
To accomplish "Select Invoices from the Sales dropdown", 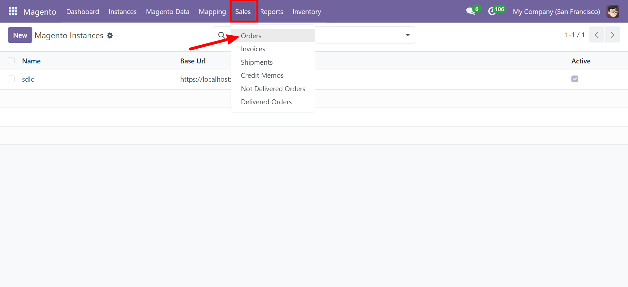I will coord(273,49).
